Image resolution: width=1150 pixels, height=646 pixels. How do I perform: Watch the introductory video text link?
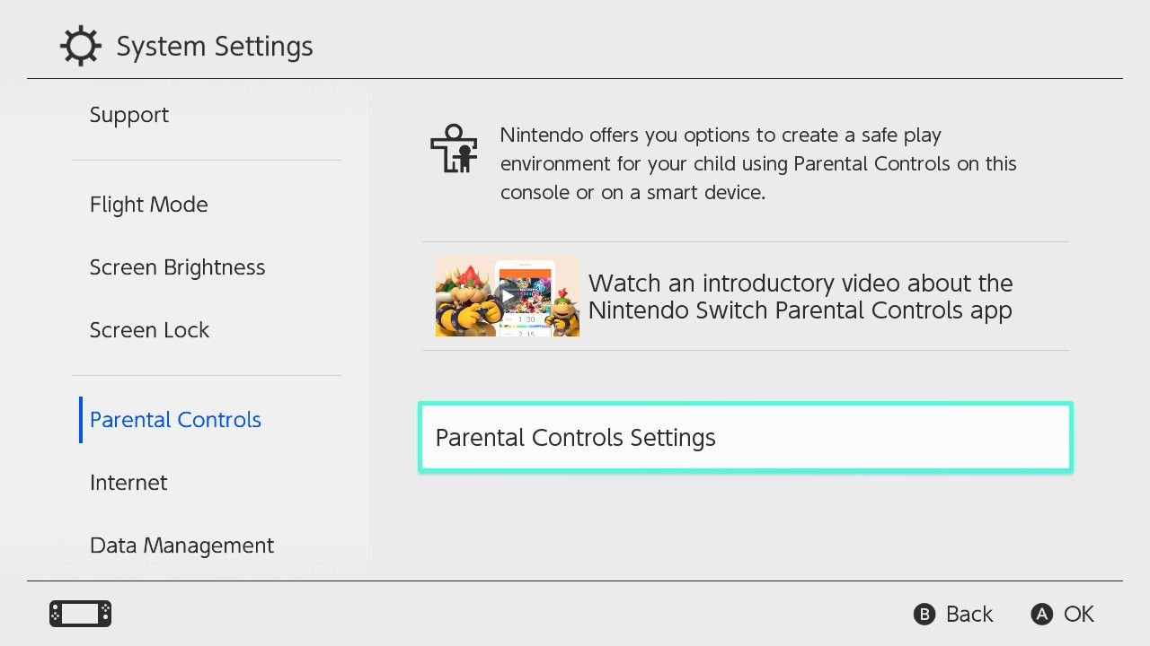[801, 297]
